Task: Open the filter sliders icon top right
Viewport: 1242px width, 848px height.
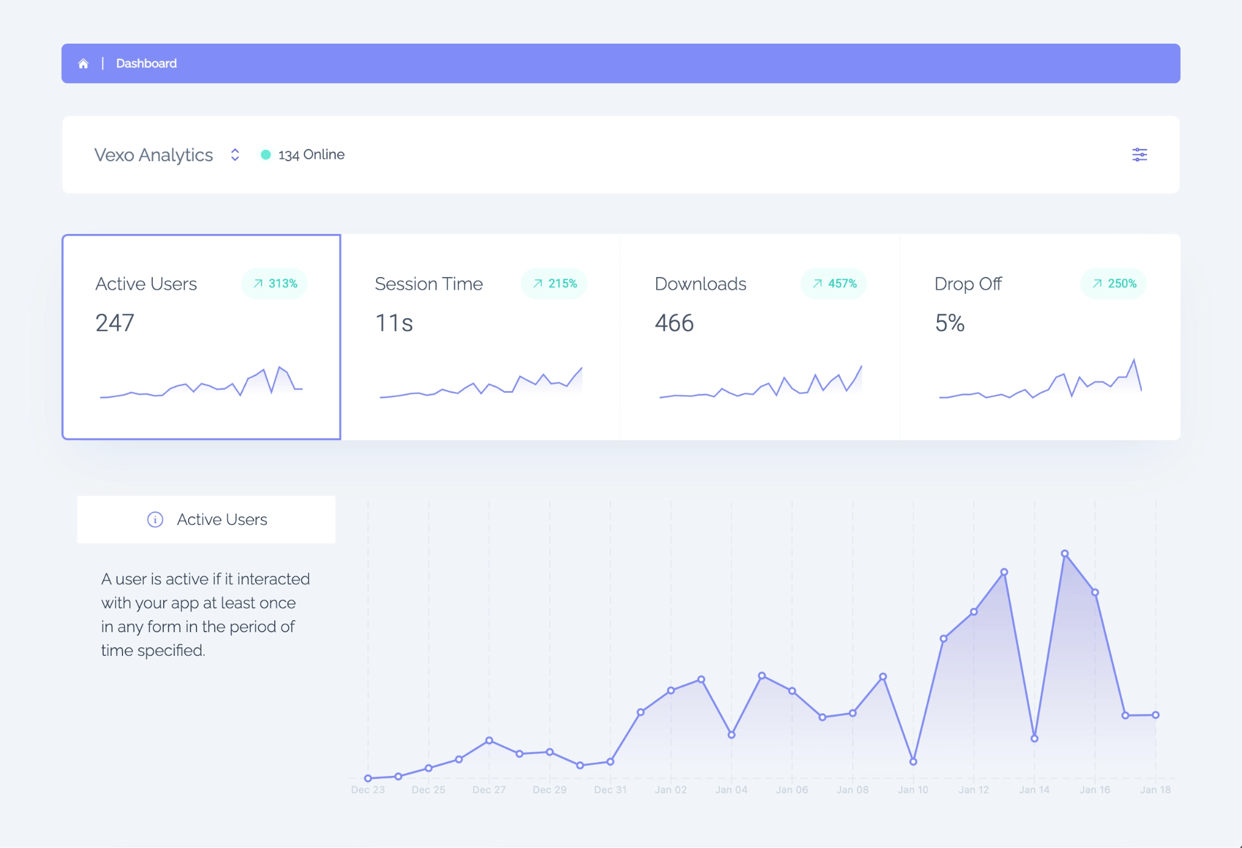Action: click(1140, 155)
